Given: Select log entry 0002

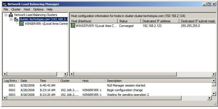Looking at the screenshot, I should click(x=12, y=90).
